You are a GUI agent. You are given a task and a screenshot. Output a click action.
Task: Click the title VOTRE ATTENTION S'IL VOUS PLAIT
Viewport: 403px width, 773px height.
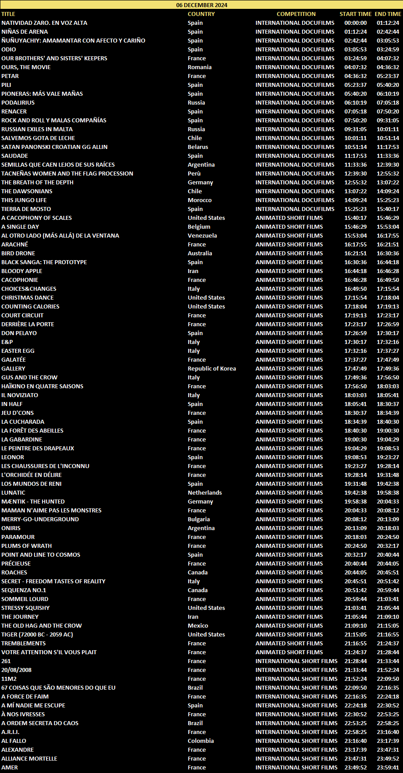point(49,652)
